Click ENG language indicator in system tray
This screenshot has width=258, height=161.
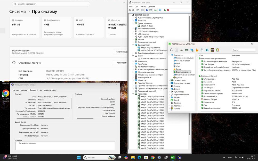coord(230,157)
